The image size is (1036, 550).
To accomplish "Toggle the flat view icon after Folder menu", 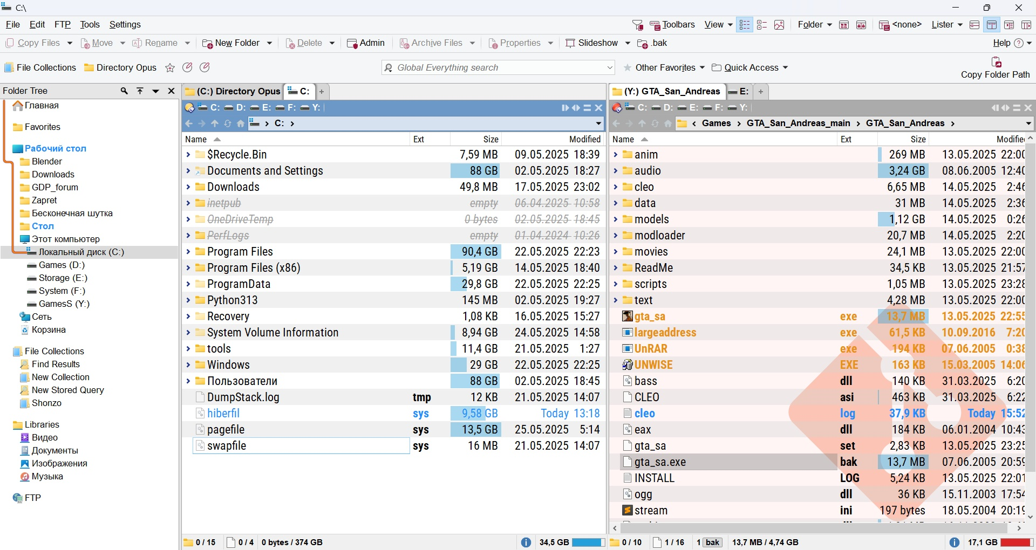I will point(844,25).
